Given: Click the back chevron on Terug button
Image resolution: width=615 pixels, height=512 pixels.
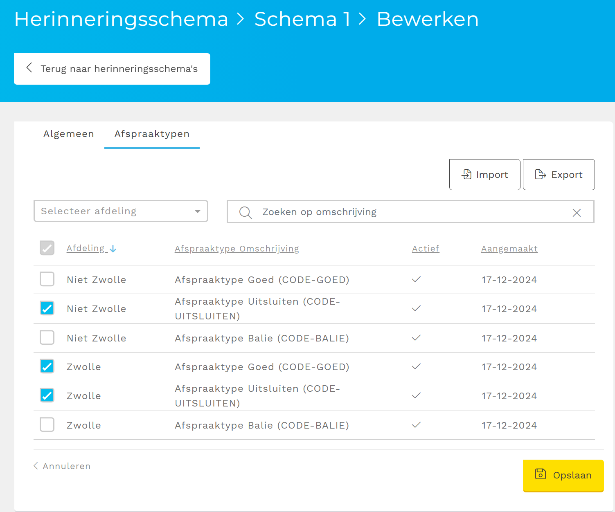Looking at the screenshot, I should (x=29, y=68).
